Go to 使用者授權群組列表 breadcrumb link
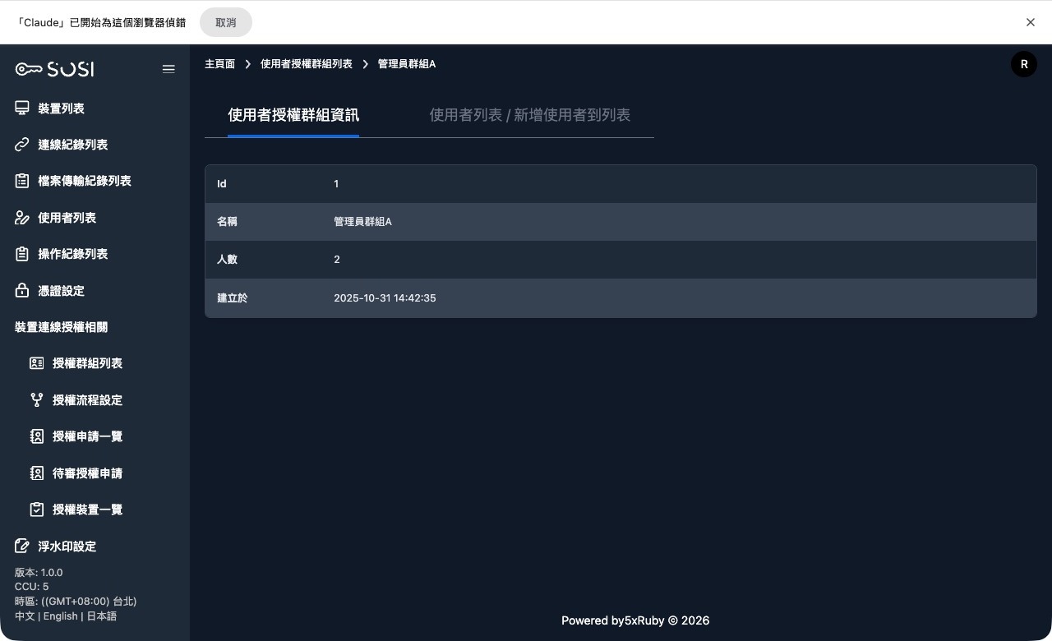 [306, 64]
